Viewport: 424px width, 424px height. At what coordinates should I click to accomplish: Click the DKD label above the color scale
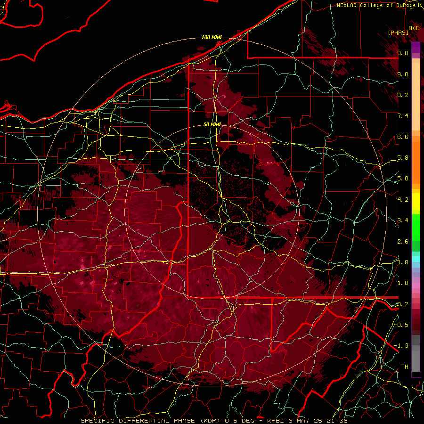[414, 28]
